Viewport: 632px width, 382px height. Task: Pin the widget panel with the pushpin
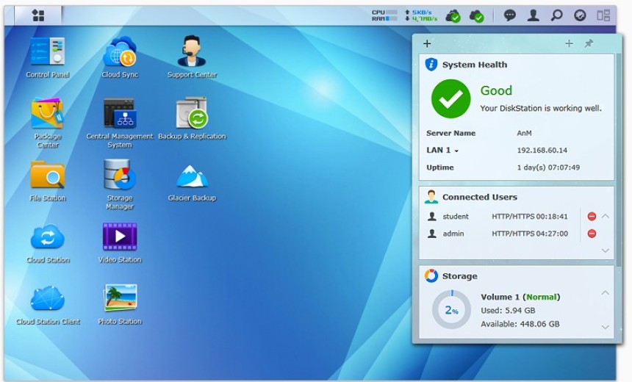click(x=589, y=44)
